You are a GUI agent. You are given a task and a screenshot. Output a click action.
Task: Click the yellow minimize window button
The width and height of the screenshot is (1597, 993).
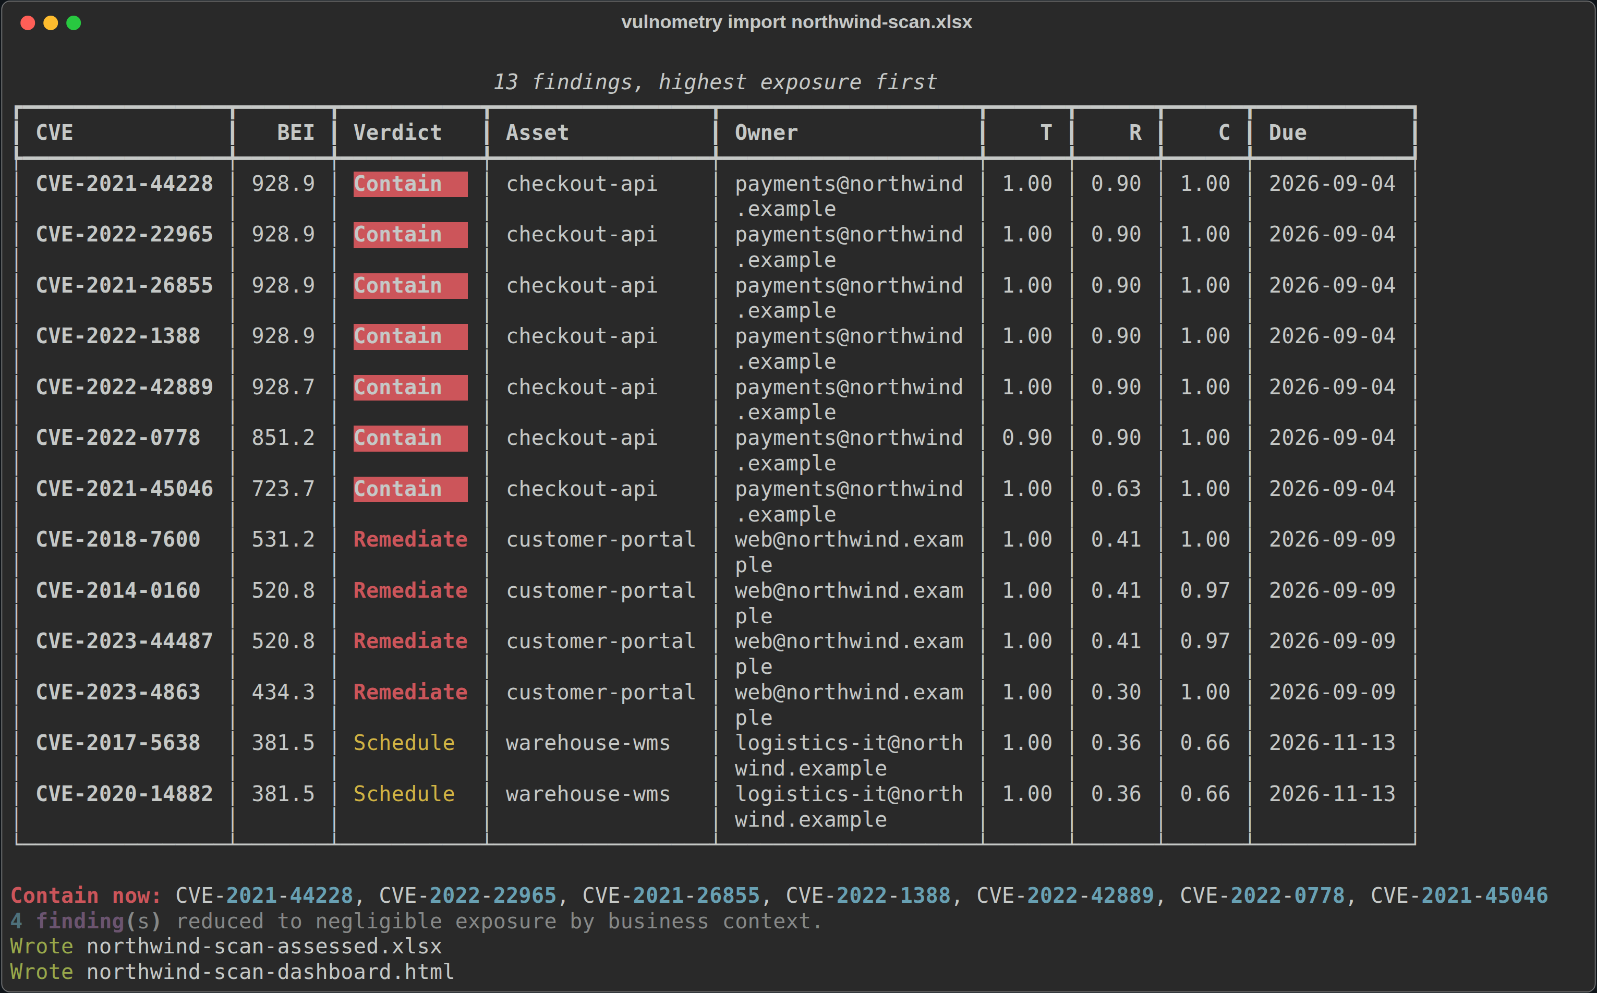[x=51, y=23]
